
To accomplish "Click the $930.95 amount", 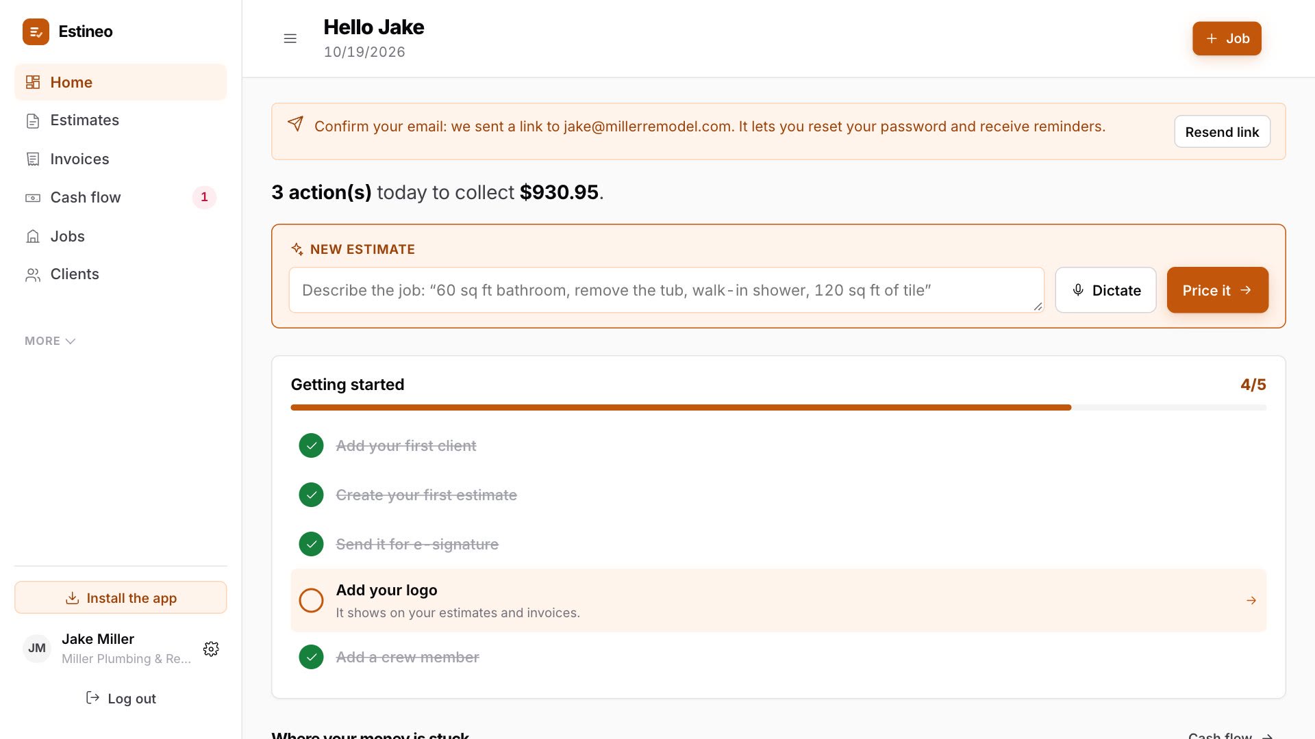I will tap(559, 192).
